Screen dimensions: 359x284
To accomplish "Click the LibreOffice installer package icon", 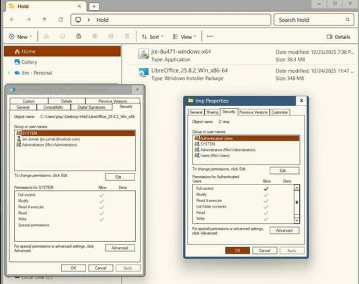I will point(144,73).
